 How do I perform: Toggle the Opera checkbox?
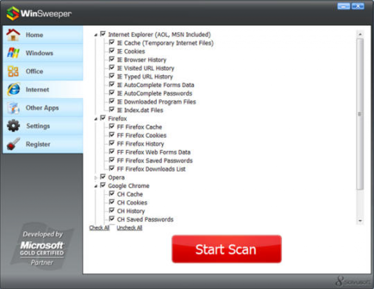103,177
